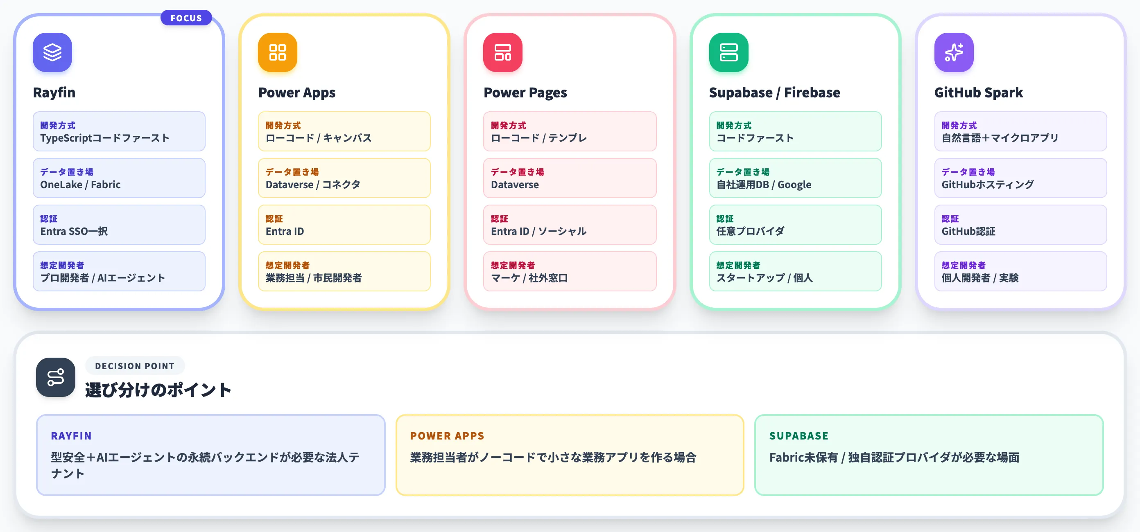Click the Power Apps grid icon
The width and height of the screenshot is (1140, 532).
point(278,52)
